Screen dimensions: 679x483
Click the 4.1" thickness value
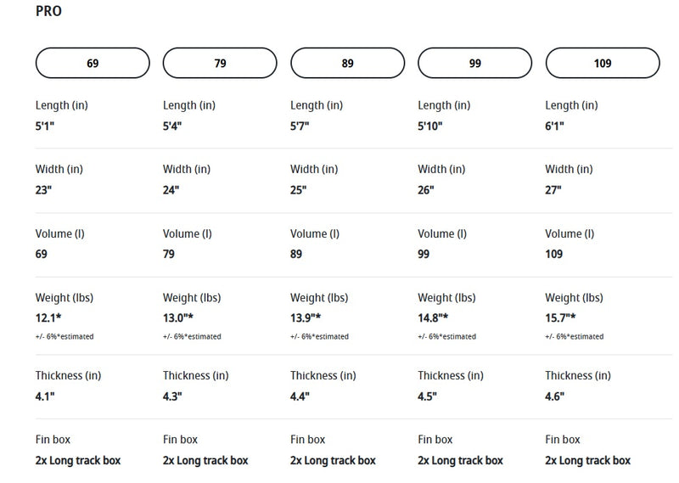click(45, 396)
